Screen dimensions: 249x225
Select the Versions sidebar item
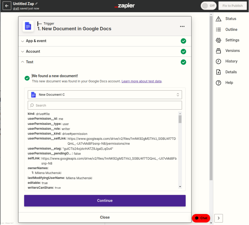pos(228,51)
